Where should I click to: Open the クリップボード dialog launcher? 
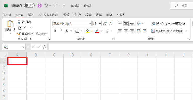click(49, 39)
